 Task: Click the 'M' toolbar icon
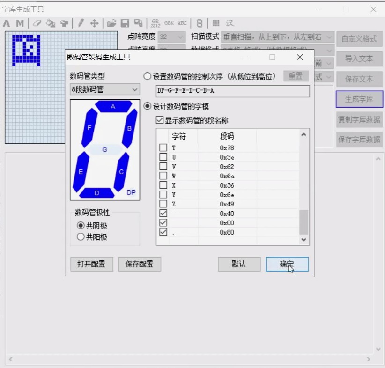click(20, 23)
